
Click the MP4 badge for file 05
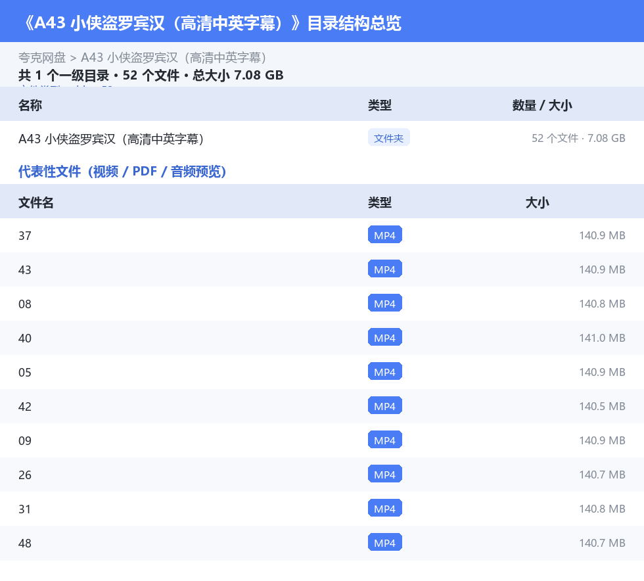pyautogui.click(x=385, y=371)
